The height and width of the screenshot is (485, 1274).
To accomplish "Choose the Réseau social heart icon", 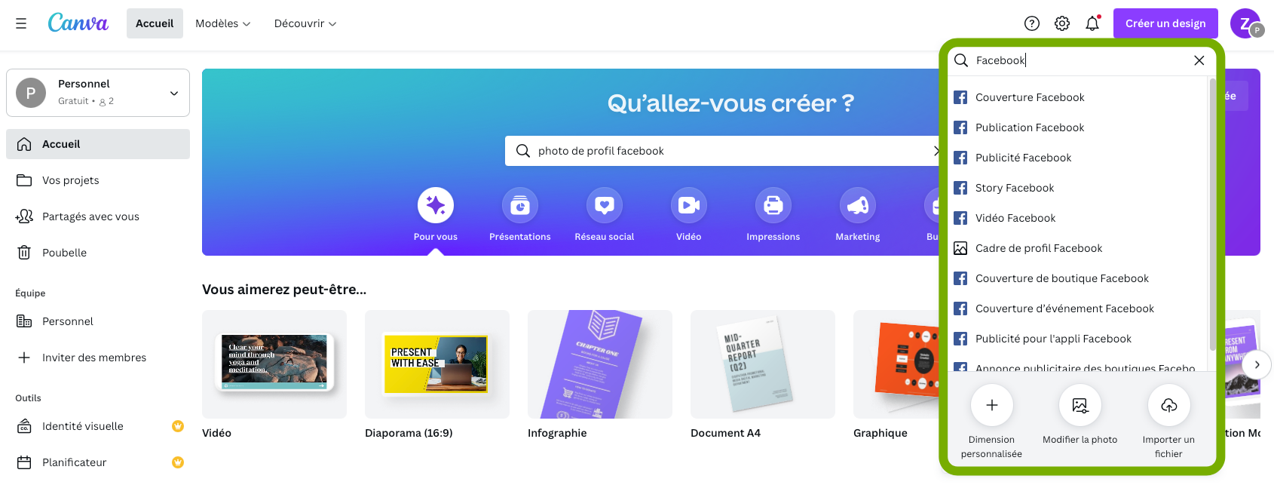I will click(605, 205).
